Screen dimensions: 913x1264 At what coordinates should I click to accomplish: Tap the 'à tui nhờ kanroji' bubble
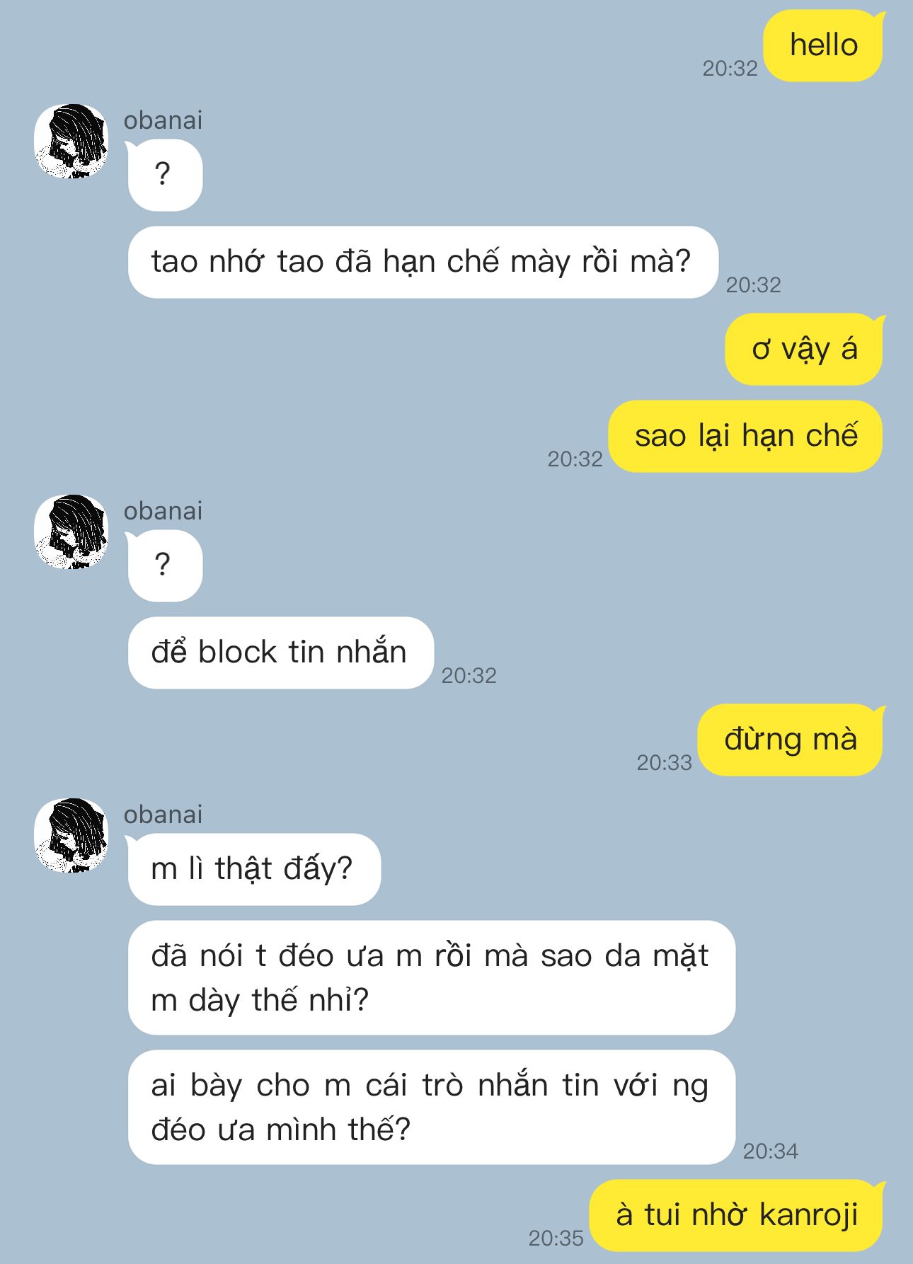(737, 1215)
